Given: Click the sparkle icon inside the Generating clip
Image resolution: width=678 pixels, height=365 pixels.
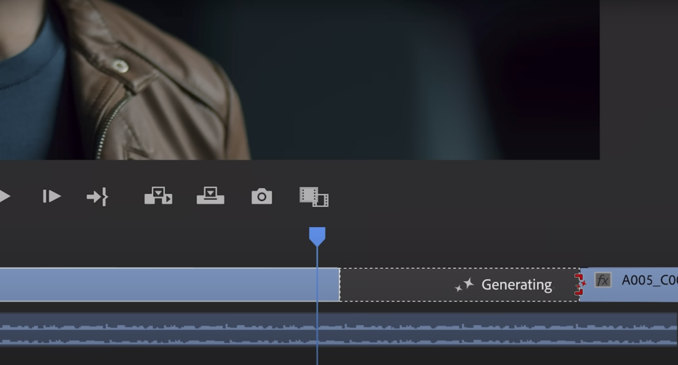Looking at the screenshot, I should [x=465, y=285].
